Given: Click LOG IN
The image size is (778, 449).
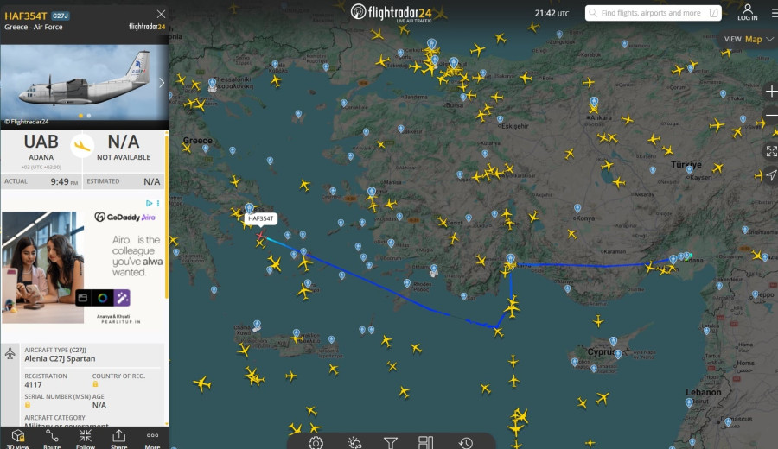Looking at the screenshot, I should point(747,13).
